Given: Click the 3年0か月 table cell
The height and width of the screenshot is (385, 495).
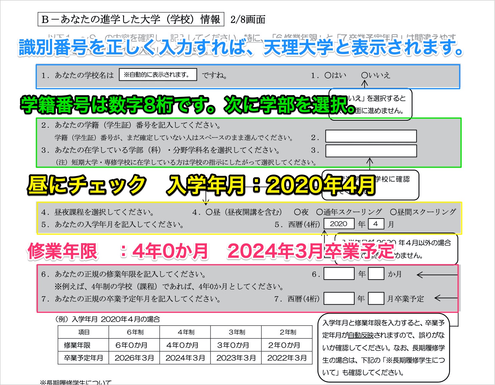Looking at the screenshot, I should (236, 345).
